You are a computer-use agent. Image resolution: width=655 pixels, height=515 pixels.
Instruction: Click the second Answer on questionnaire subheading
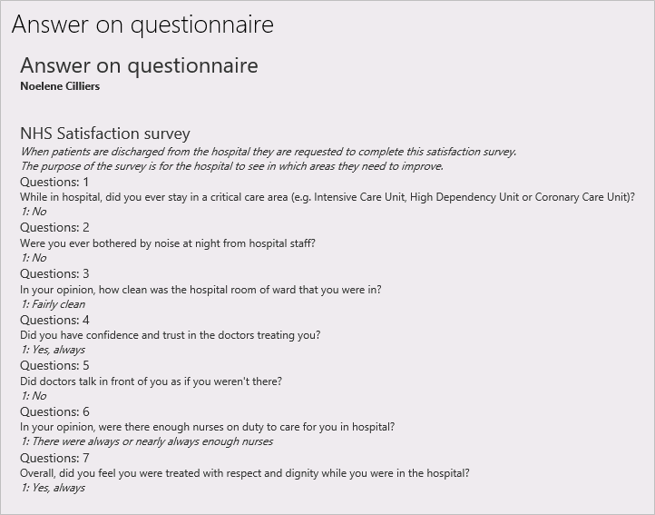click(139, 65)
